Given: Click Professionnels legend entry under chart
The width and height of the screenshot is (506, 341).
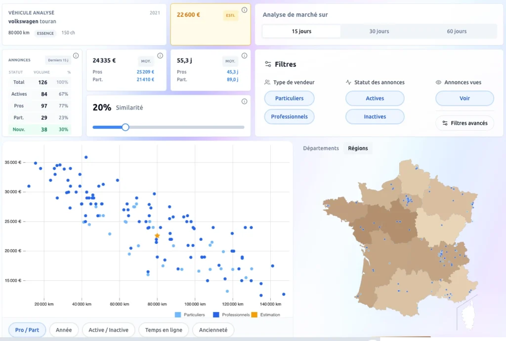Looking at the screenshot, I should [x=232, y=315].
